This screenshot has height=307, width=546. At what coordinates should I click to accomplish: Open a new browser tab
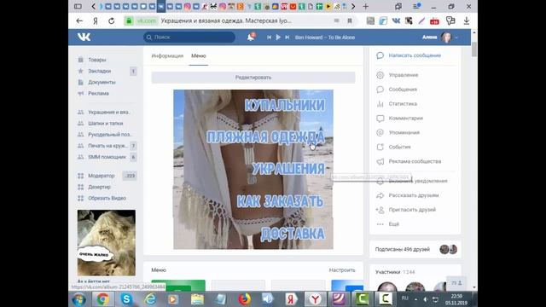[x=366, y=6]
